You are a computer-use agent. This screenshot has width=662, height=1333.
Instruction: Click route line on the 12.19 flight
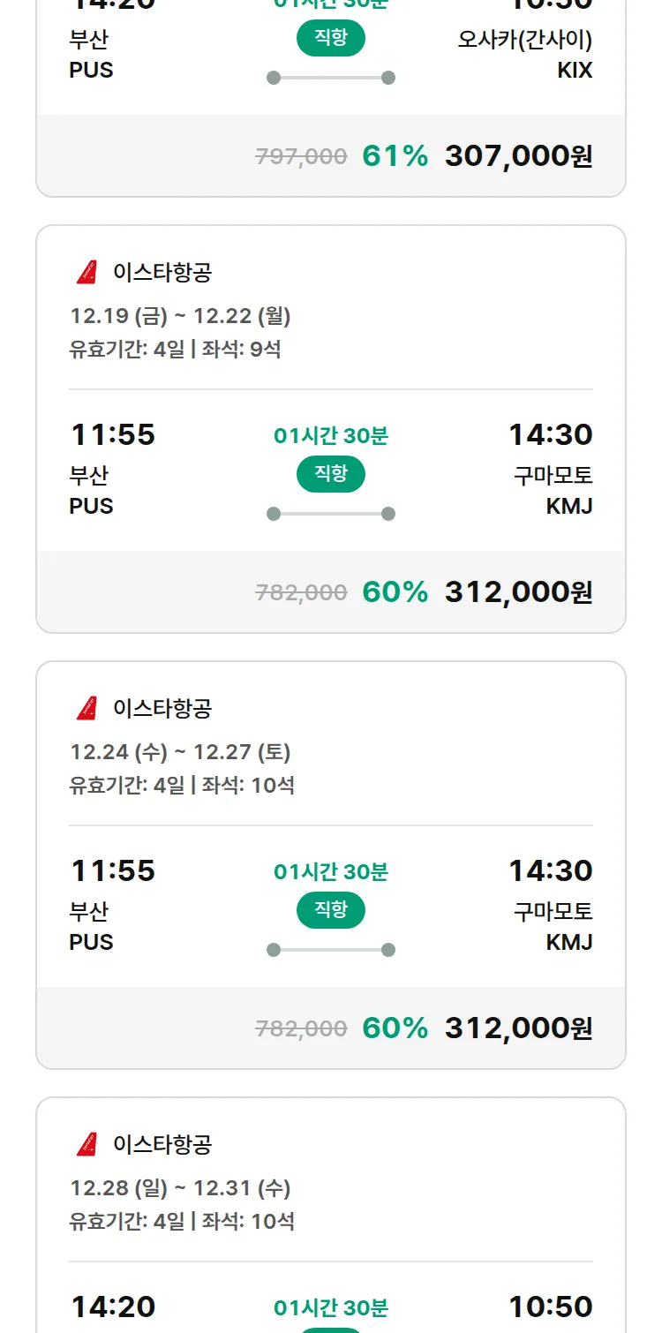click(x=331, y=514)
